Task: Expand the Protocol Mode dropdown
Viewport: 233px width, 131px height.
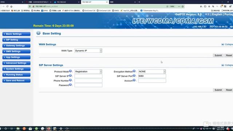Action: [x=88, y=71]
